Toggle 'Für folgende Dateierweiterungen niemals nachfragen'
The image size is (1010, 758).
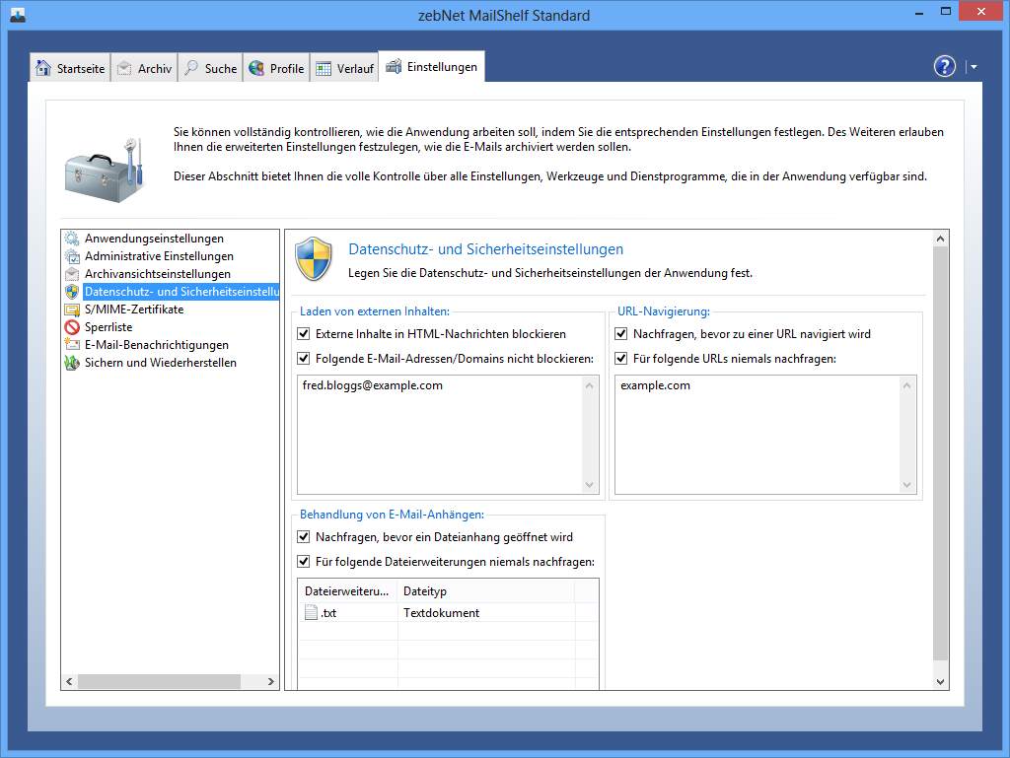point(304,561)
